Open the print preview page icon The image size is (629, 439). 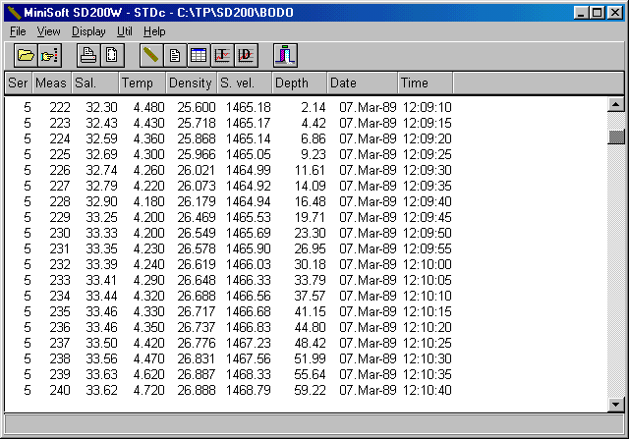click(112, 55)
